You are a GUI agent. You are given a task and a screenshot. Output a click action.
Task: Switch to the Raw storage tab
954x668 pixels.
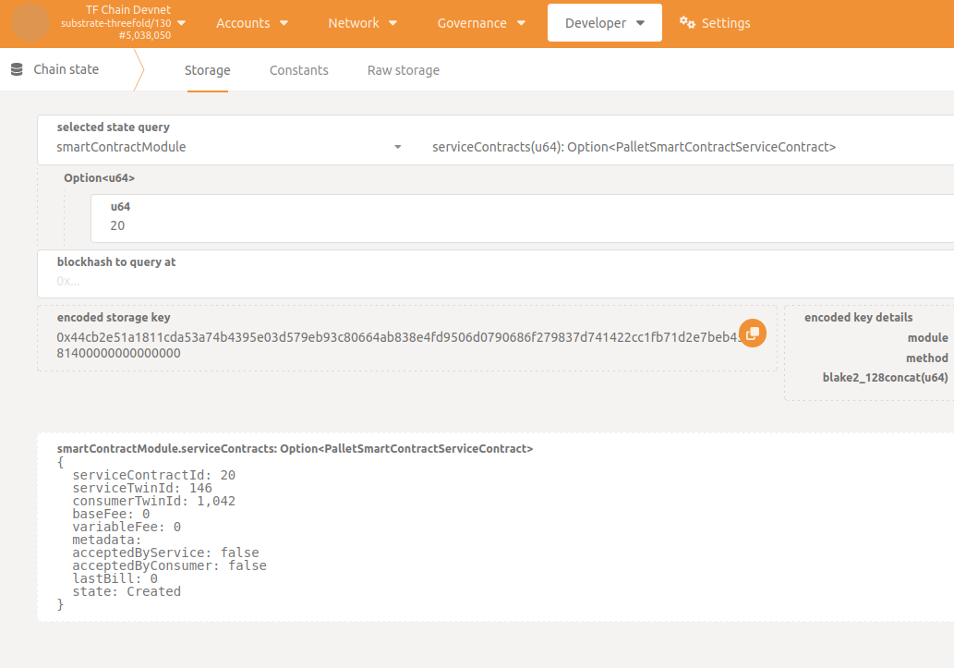(x=403, y=70)
